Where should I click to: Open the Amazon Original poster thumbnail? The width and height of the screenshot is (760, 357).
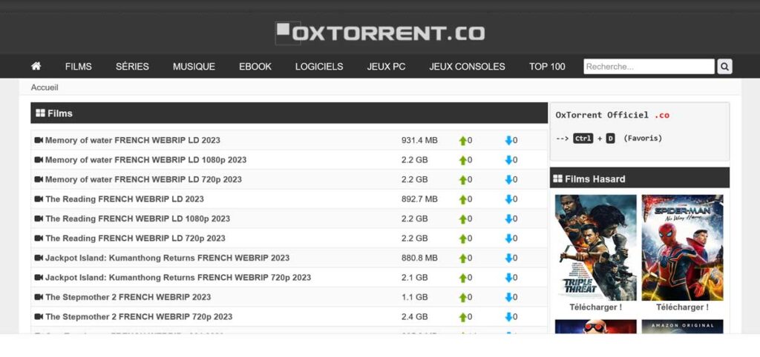[x=683, y=327]
